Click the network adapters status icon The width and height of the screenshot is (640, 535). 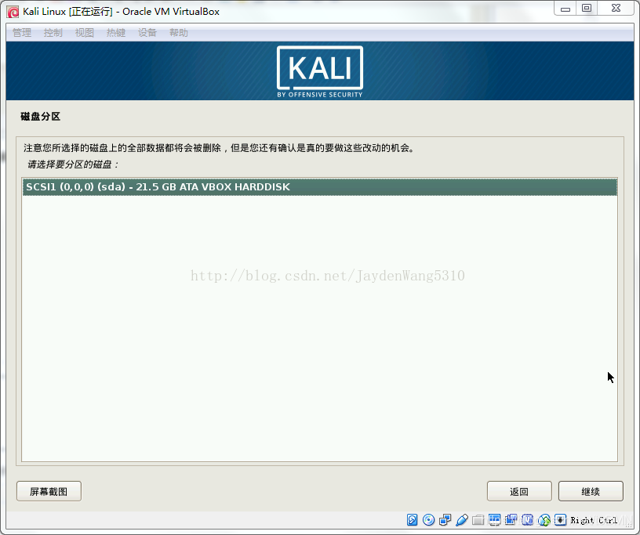click(445, 520)
